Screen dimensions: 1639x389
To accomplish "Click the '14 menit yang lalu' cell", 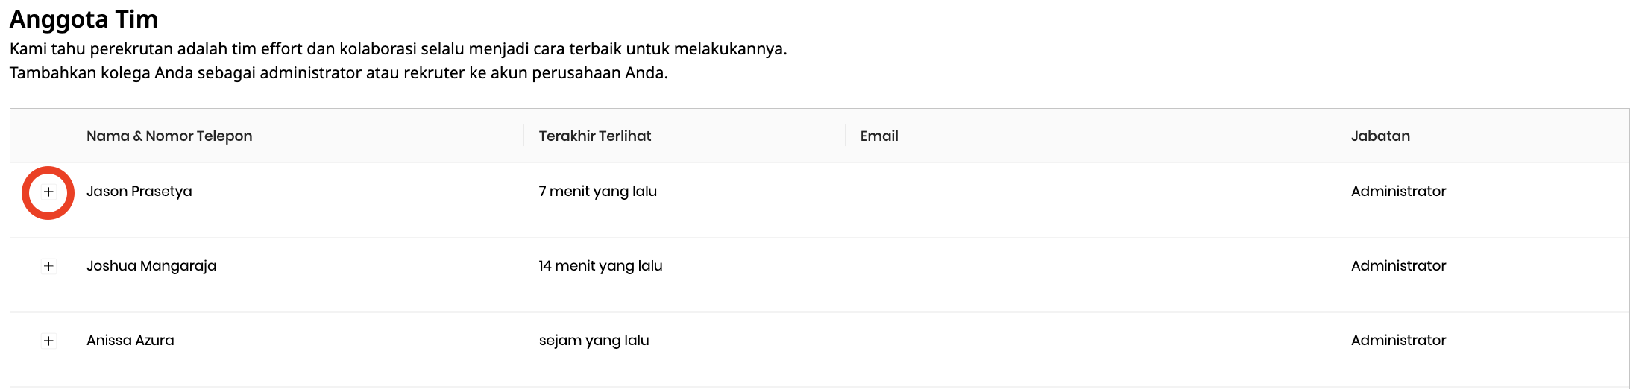I will [600, 266].
